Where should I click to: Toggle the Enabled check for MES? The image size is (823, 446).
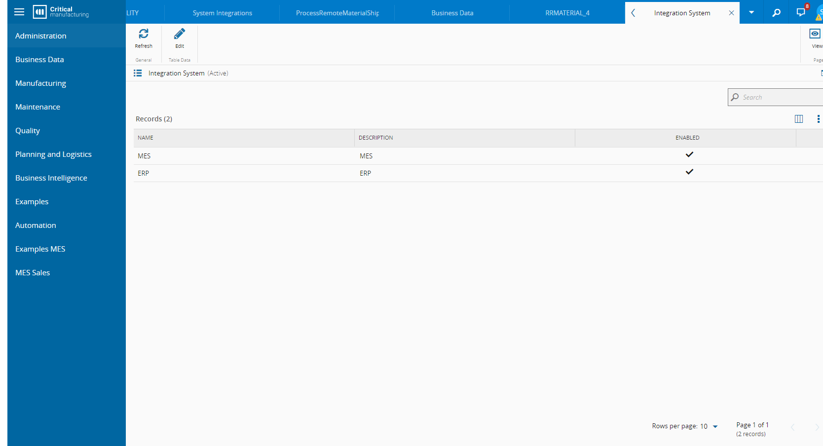point(689,155)
